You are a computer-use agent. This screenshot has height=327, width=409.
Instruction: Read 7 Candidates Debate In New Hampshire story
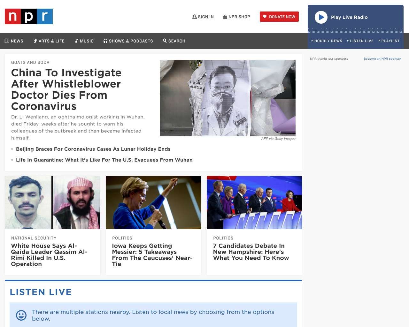coord(251,252)
